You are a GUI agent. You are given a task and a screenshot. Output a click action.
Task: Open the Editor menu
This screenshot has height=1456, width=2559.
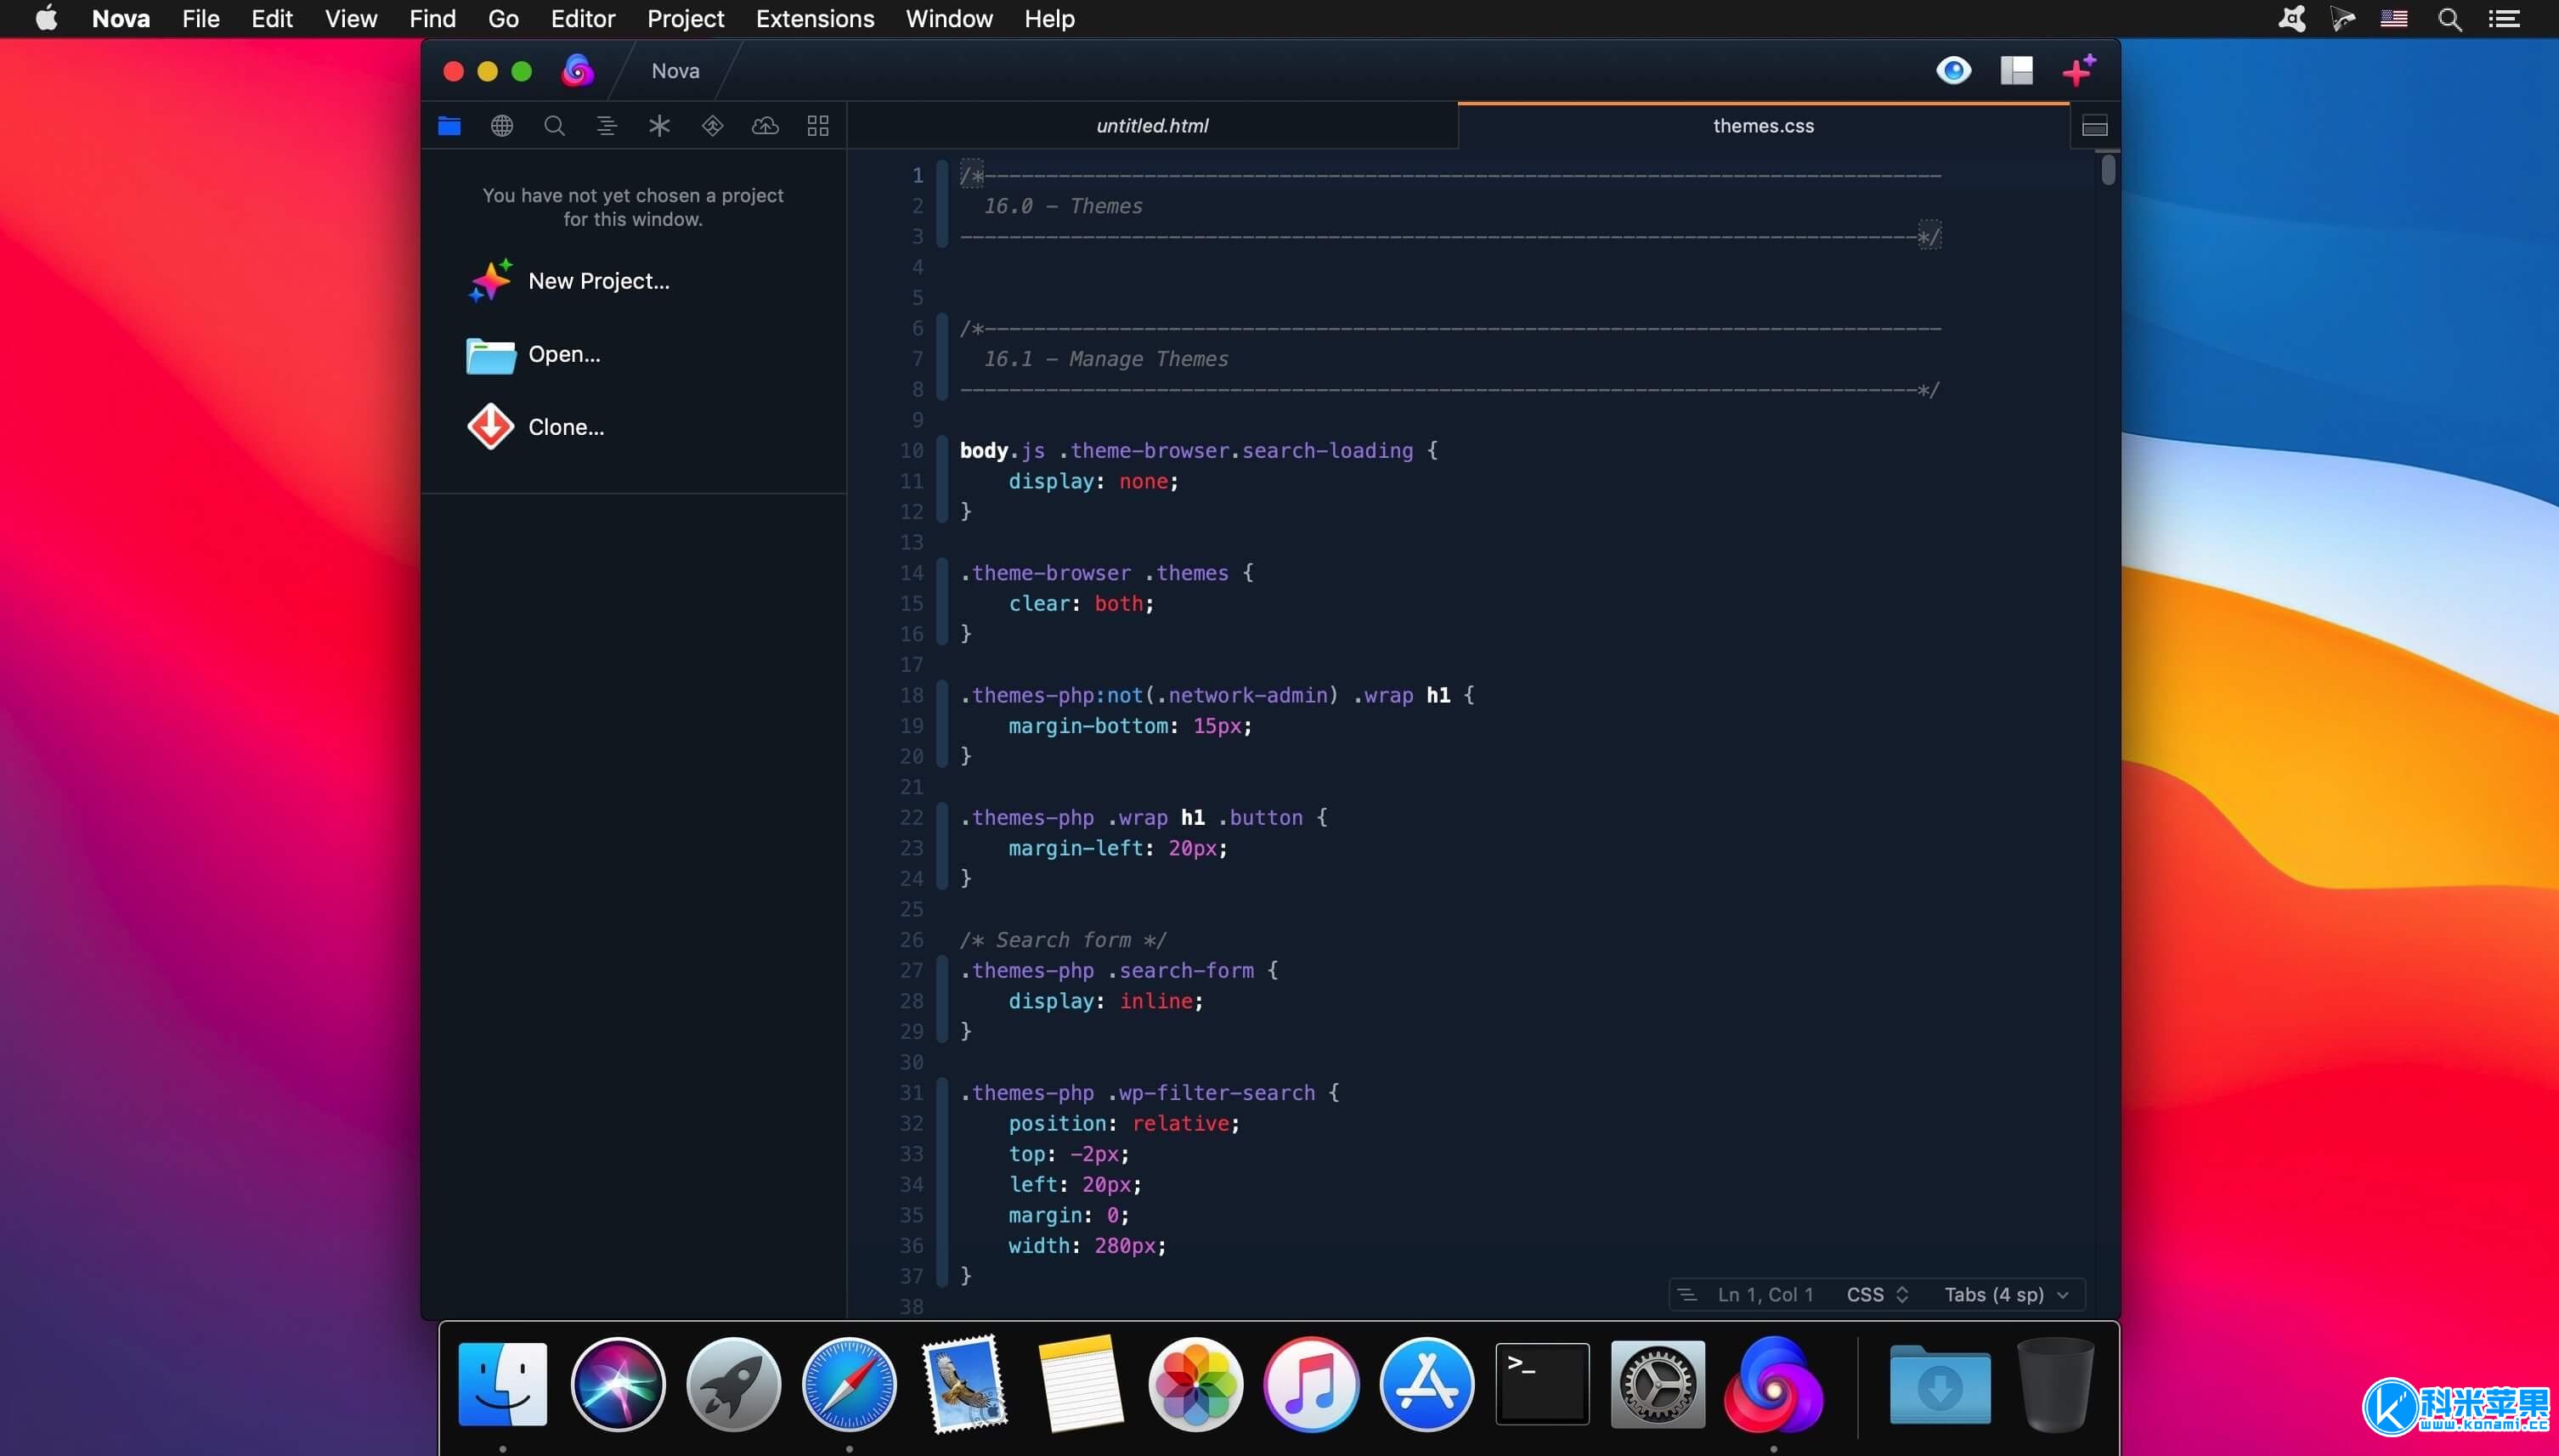582,19
